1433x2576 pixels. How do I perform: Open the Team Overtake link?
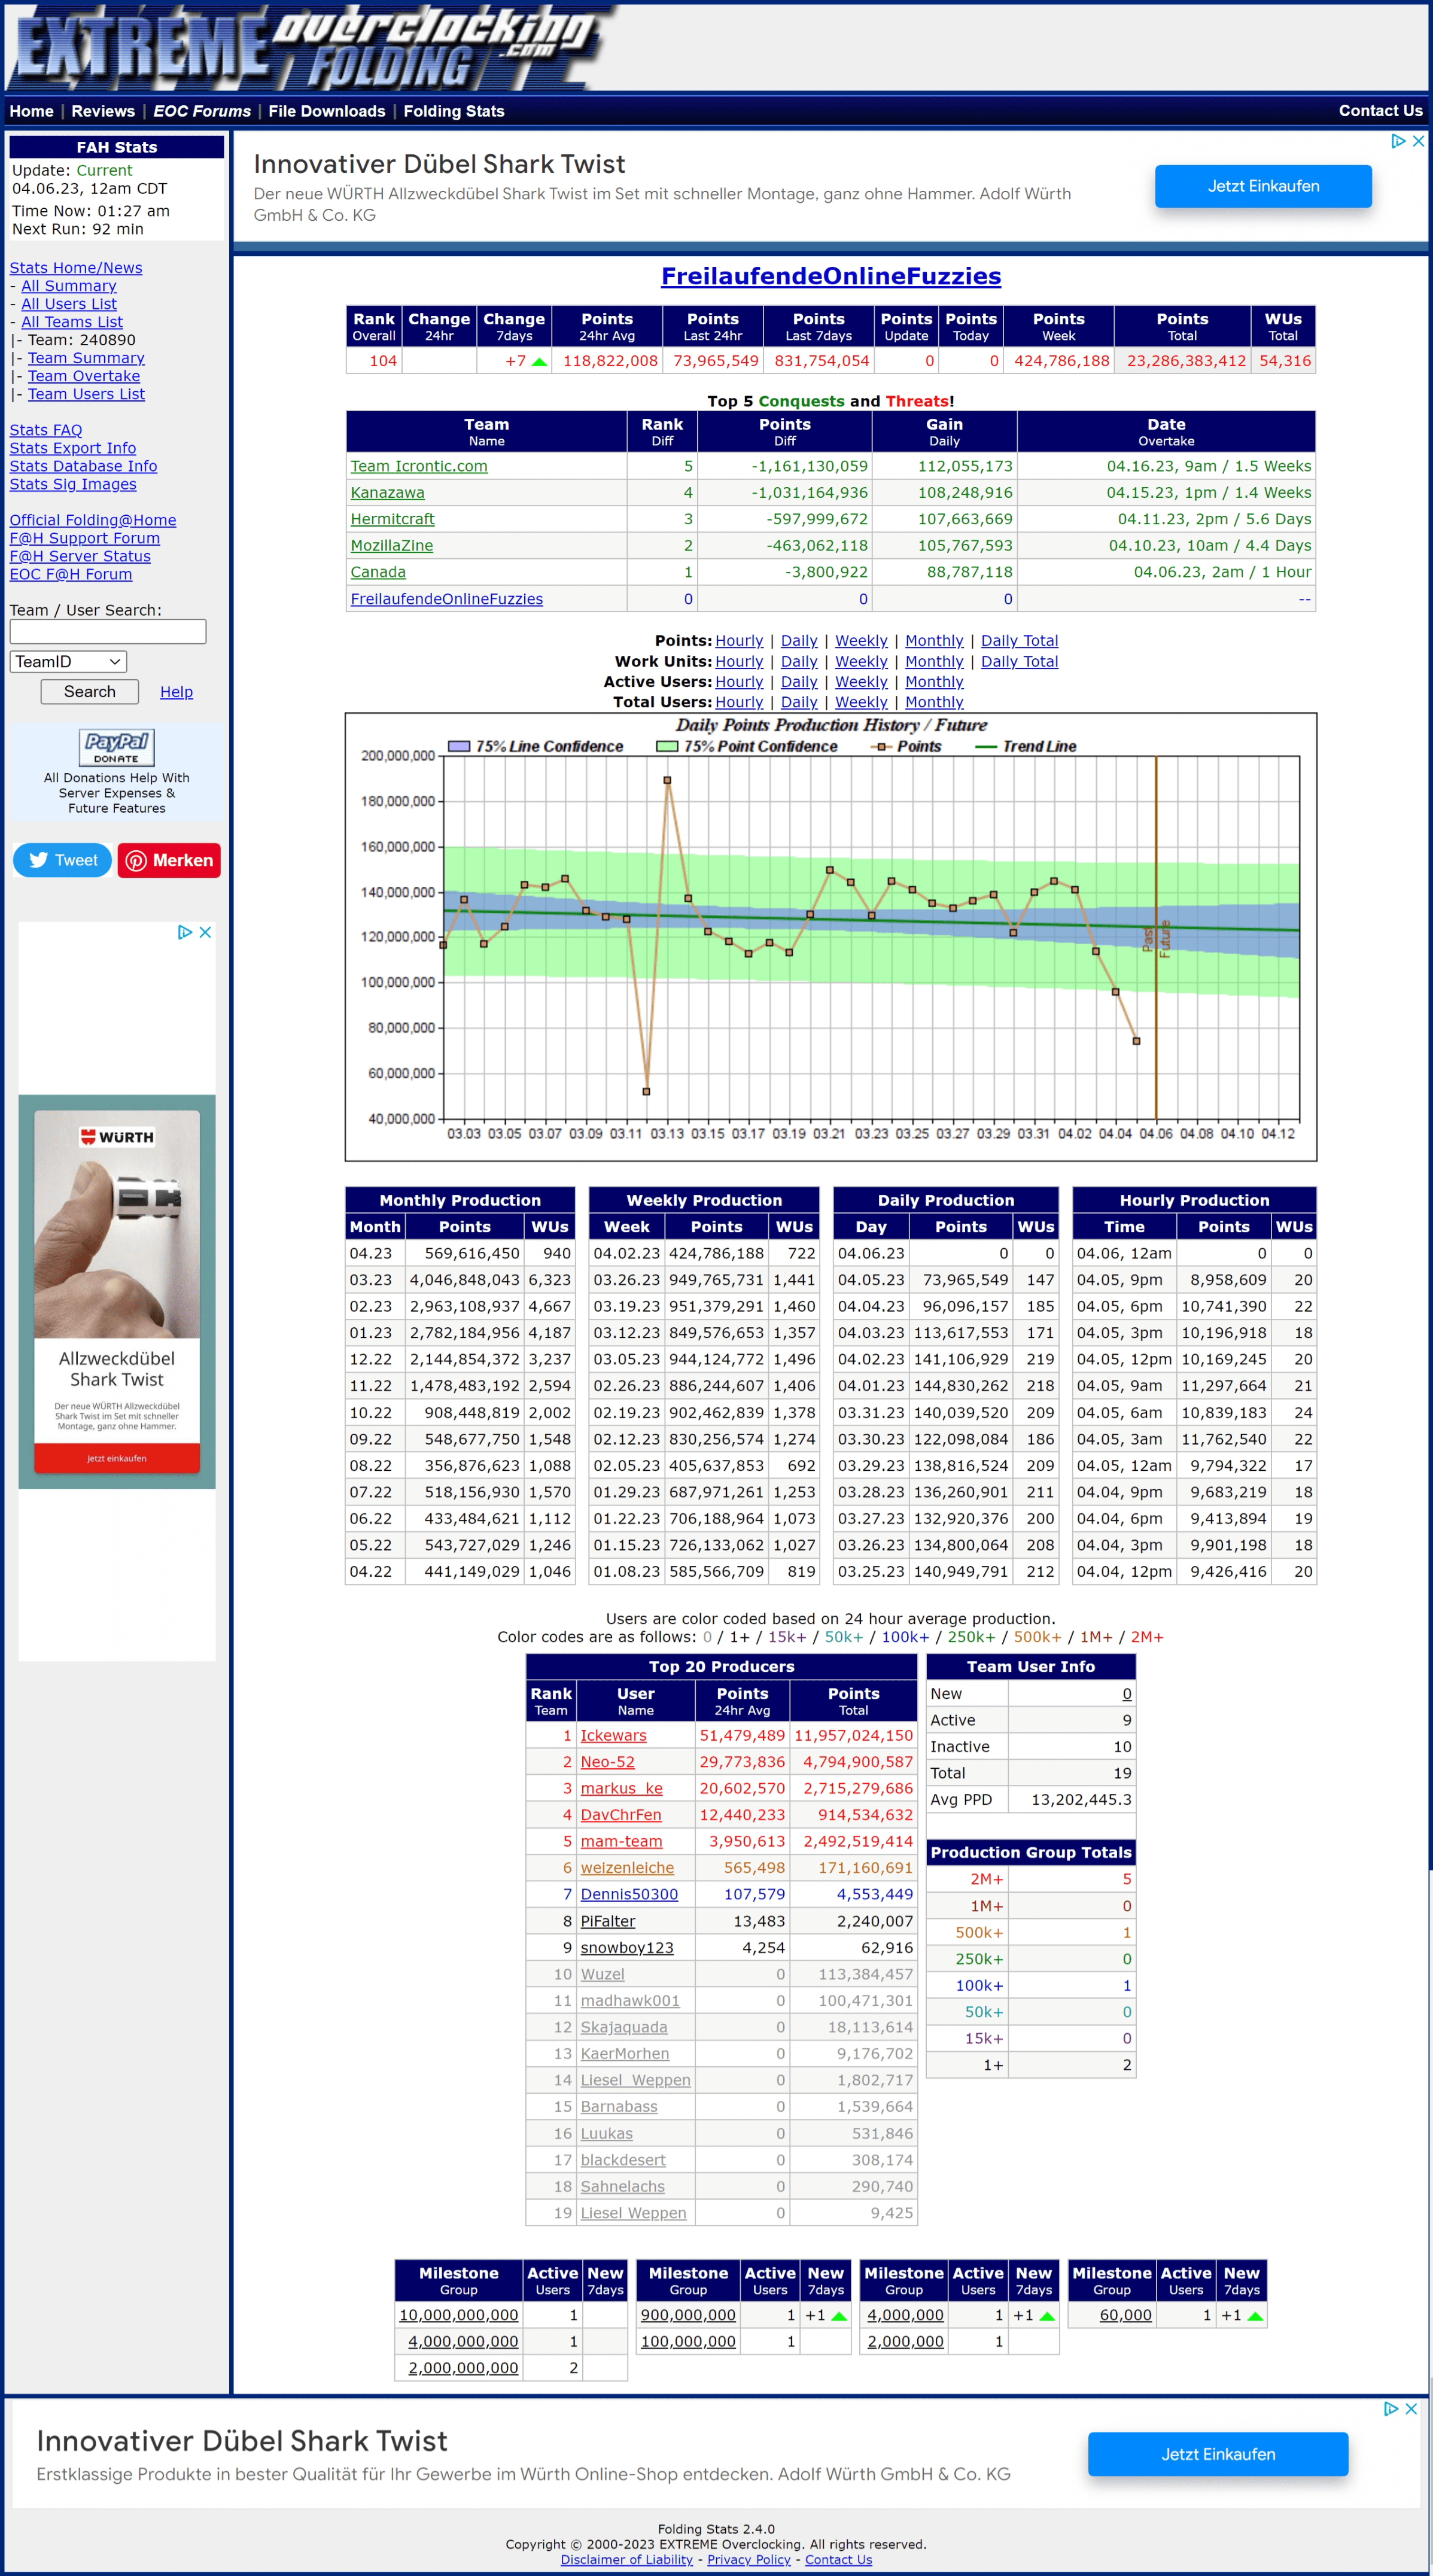(x=84, y=376)
